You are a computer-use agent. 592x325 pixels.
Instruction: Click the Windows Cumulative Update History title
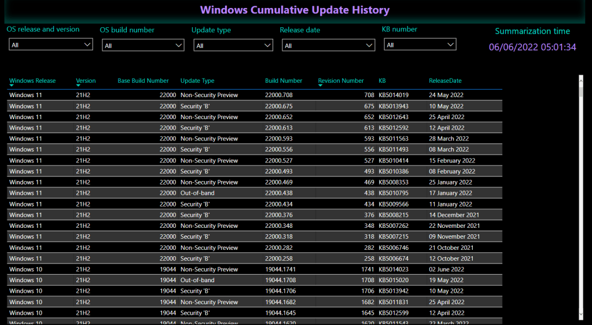(295, 10)
